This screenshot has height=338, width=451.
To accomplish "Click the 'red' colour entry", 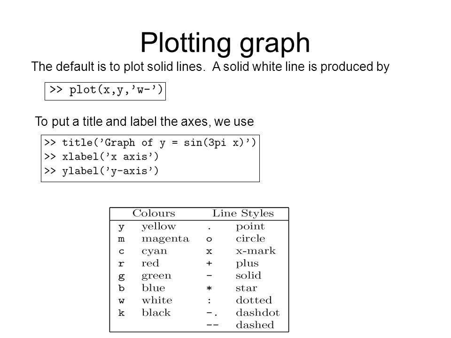I will tap(150, 263).
